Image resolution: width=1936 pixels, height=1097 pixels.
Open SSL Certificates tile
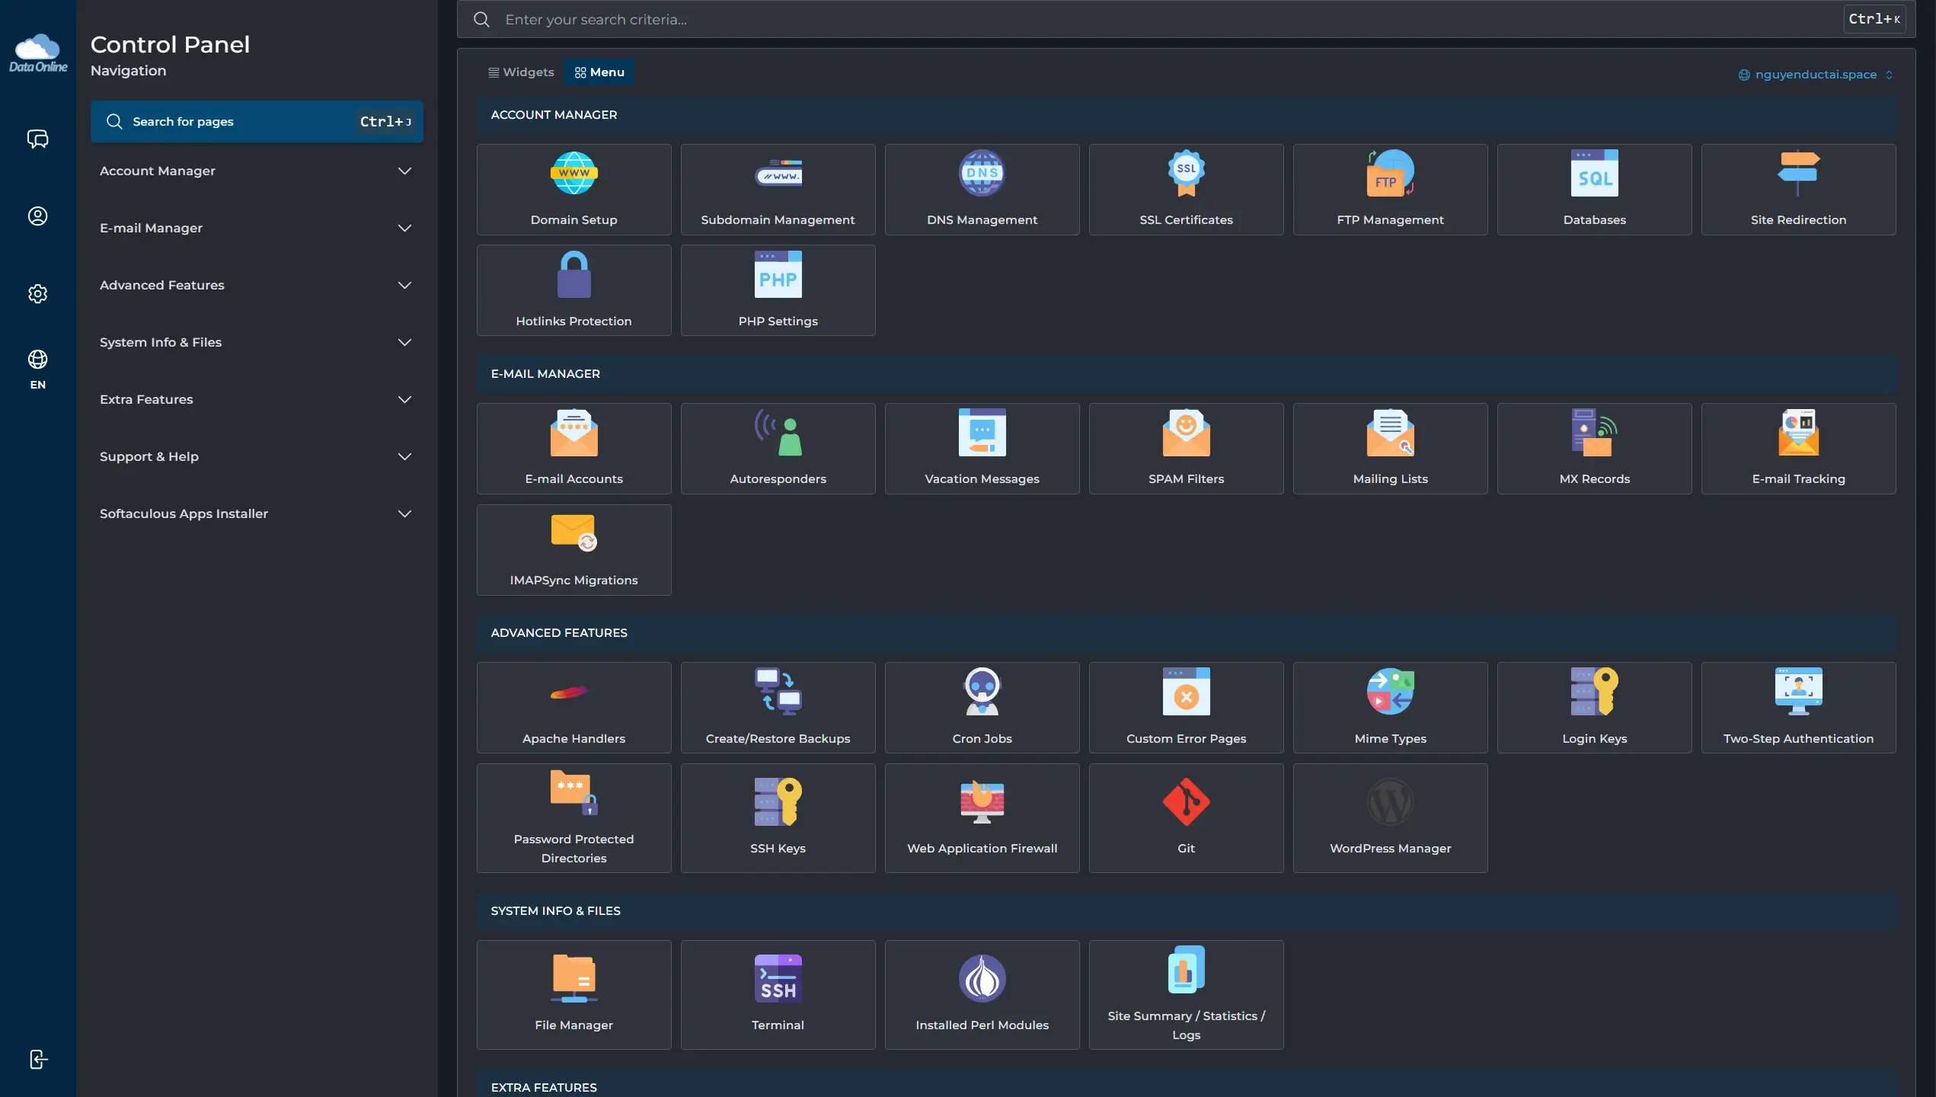click(1186, 190)
